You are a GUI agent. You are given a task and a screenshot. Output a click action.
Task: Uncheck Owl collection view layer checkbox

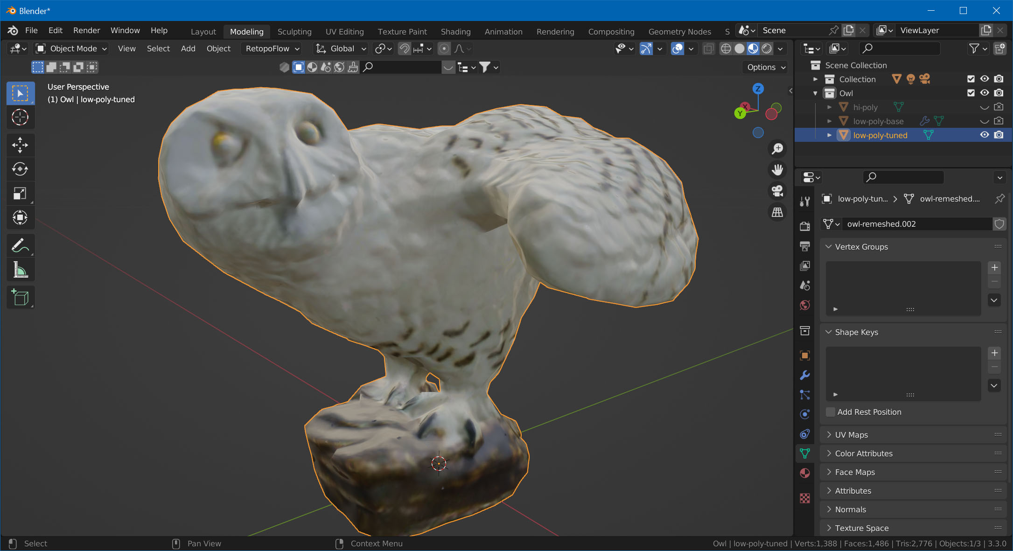coord(971,93)
